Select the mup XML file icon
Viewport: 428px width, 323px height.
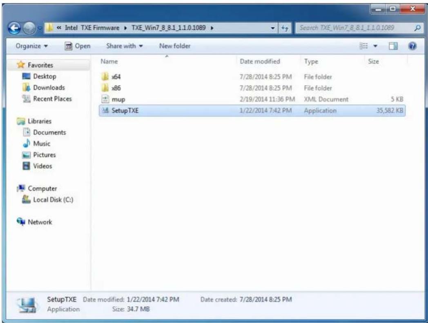click(x=105, y=99)
